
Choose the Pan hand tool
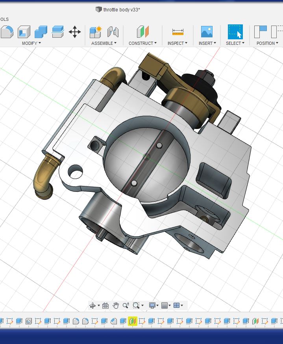coord(116,305)
